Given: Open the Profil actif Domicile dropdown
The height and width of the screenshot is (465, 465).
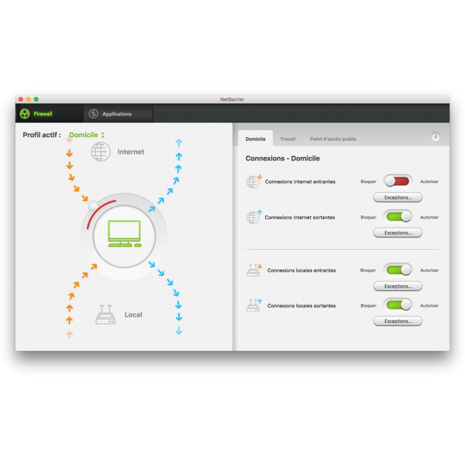Looking at the screenshot, I should [x=87, y=135].
